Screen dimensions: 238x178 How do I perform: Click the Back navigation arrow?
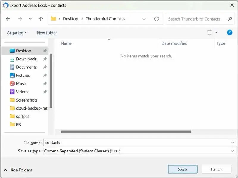click(8, 19)
